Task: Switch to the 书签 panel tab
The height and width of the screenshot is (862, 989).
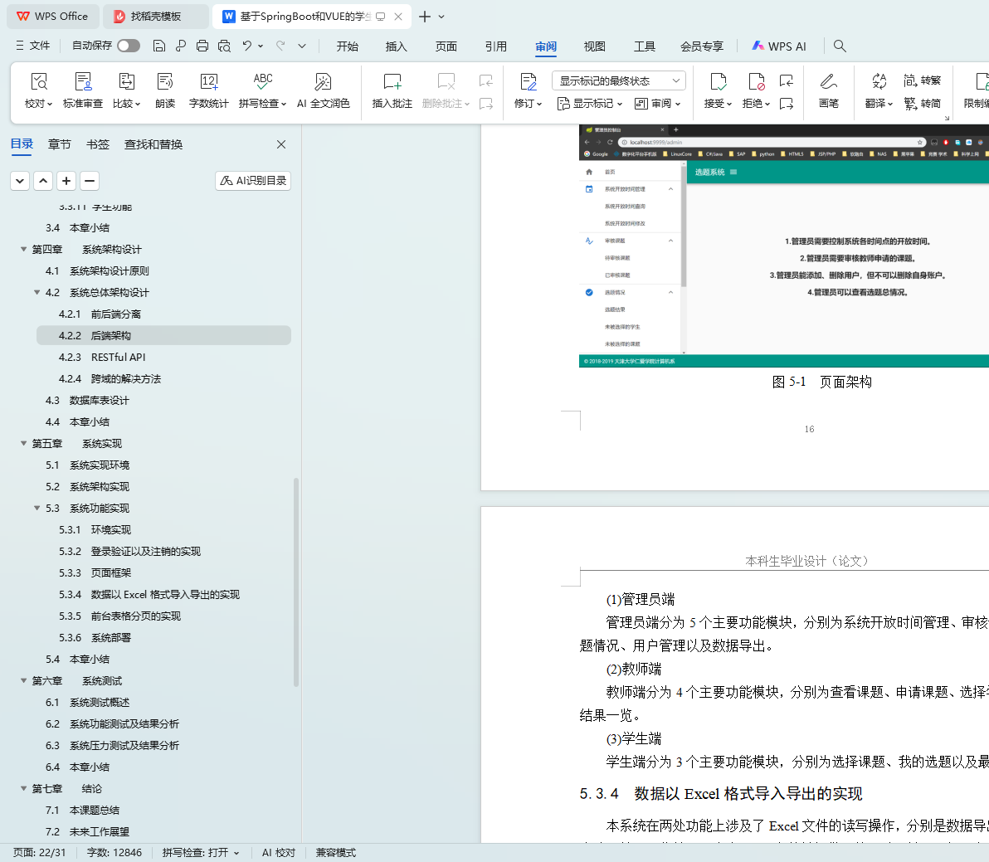Action: [98, 144]
